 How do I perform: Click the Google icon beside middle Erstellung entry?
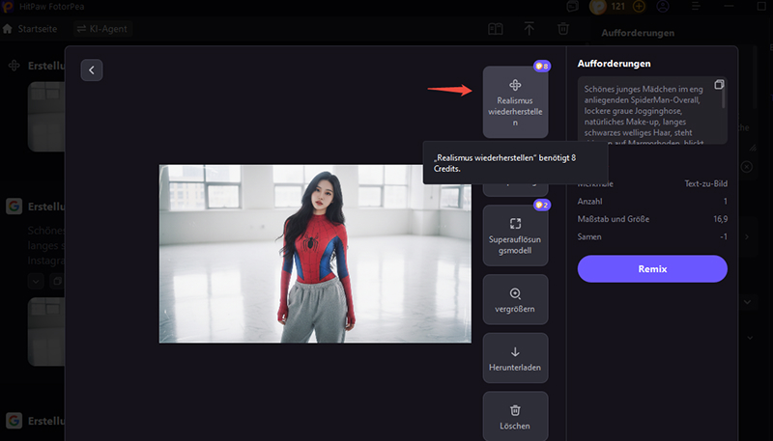[x=14, y=207]
